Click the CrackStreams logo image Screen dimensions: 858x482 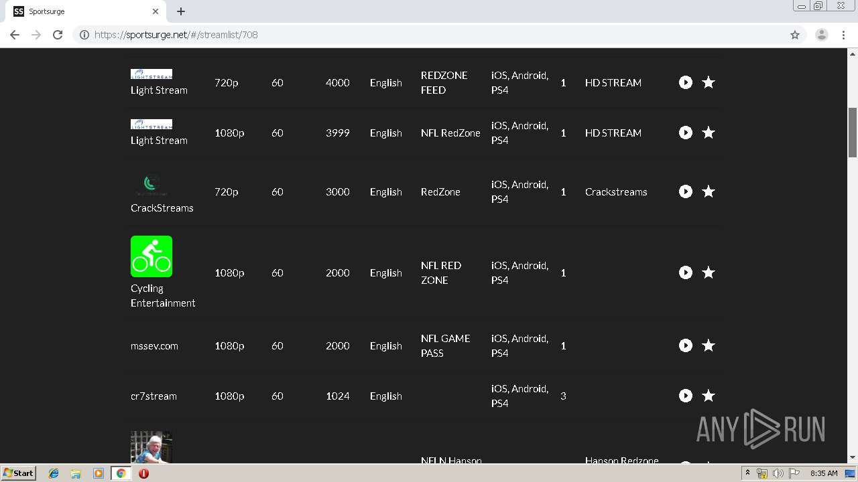point(151,185)
